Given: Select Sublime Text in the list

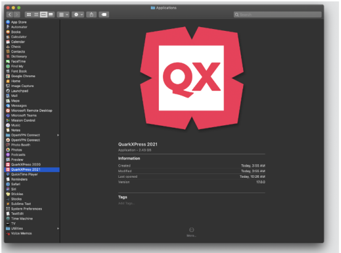Looking at the screenshot, I should (32, 204).
